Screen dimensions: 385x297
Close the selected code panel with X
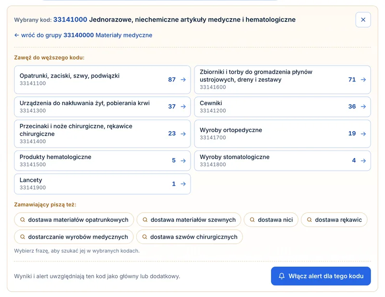(x=363, y=20)
